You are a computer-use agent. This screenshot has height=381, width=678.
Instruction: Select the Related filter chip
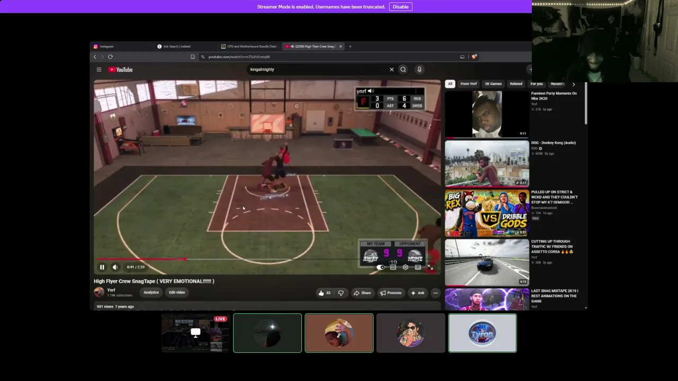(x=516, y=84)
